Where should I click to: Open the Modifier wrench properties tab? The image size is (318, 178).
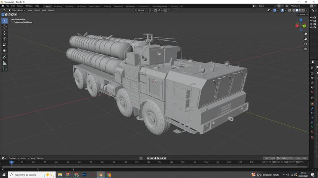[x=312, y=108]
